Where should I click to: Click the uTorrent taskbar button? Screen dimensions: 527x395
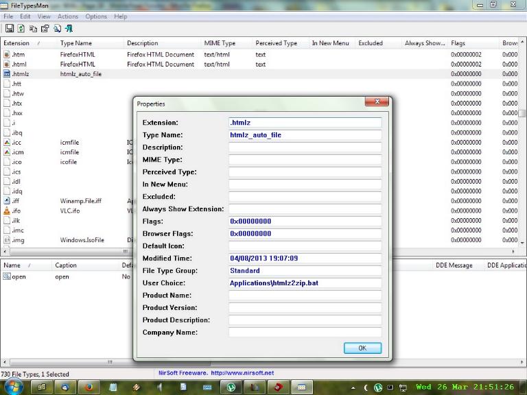231,387
